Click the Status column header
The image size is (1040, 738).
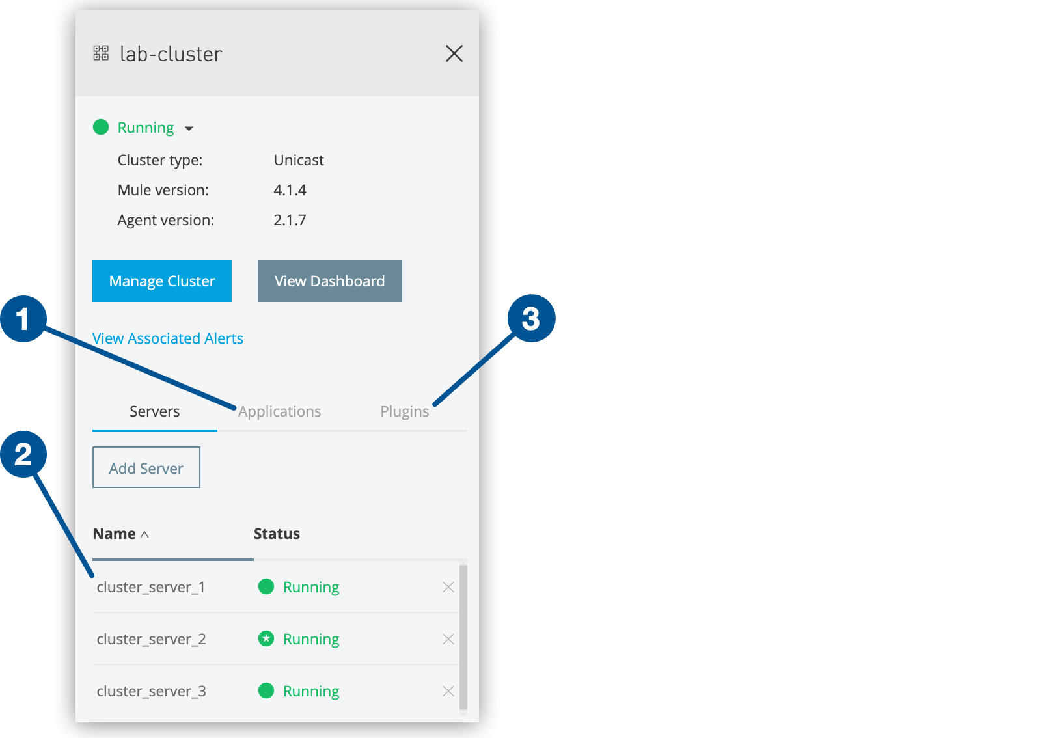(277, 534)
